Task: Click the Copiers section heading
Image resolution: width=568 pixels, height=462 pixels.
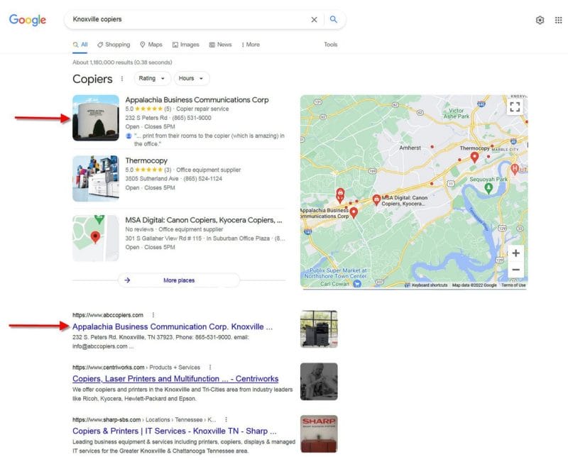Action: (92, 79)
